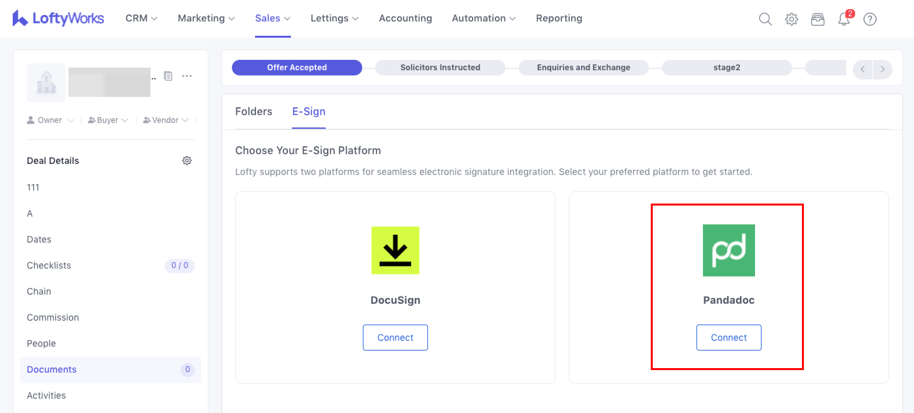Connect the DocuSign platform
The width and height of the screenshot is (914, 413).
click(395, 337)
